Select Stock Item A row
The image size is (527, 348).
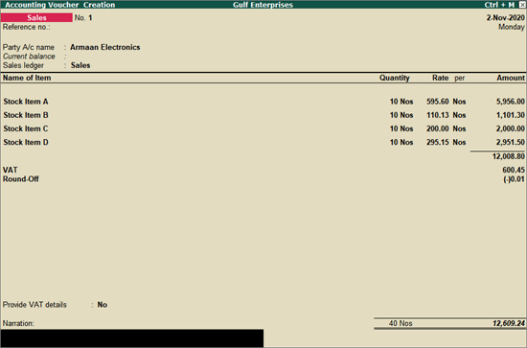pyautogui.click(x=263, y=102)
